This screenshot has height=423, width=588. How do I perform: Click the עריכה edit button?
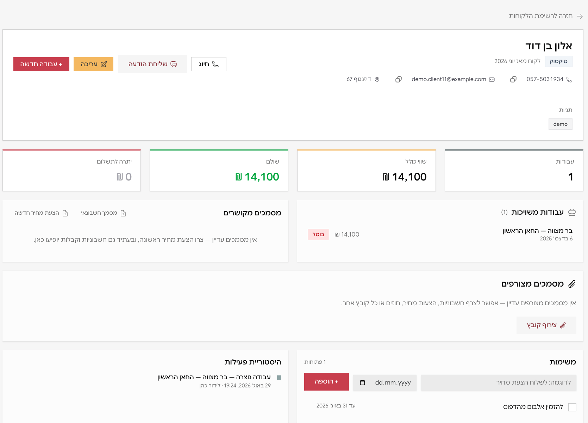(93, 64)
